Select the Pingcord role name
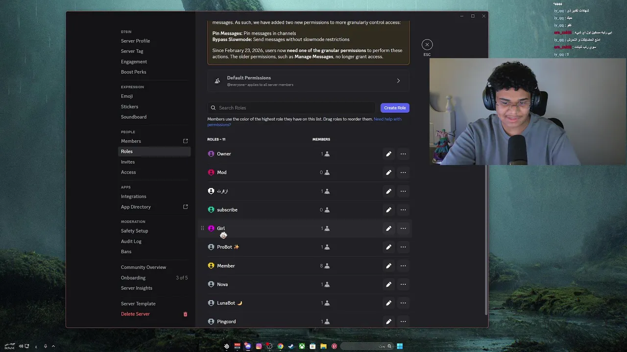Viewport: 627px width, 352px height. [x=226, y=322]
